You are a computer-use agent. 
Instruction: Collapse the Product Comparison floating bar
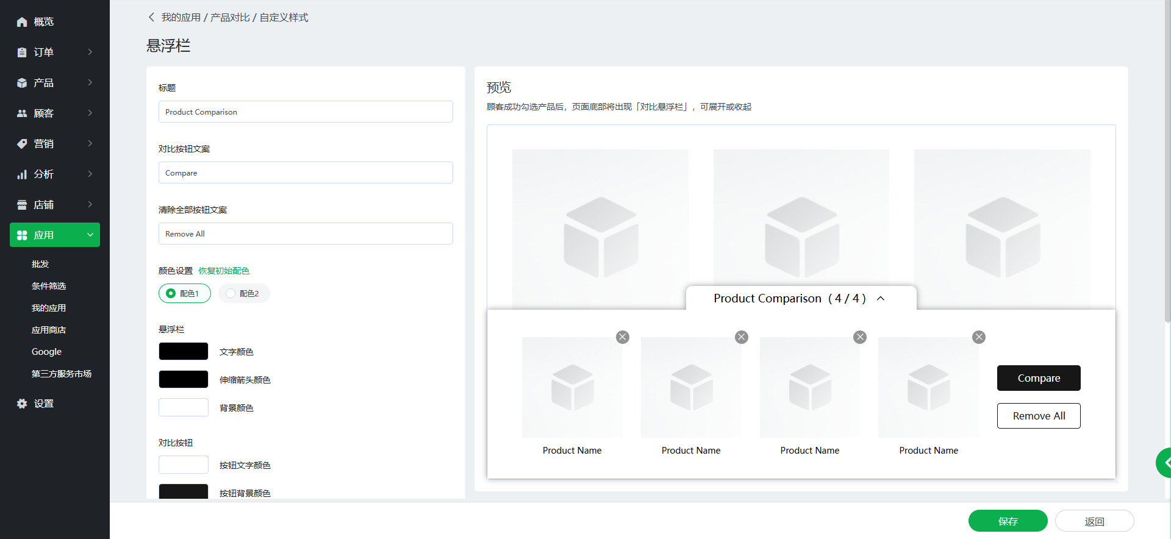click(881, 298)
